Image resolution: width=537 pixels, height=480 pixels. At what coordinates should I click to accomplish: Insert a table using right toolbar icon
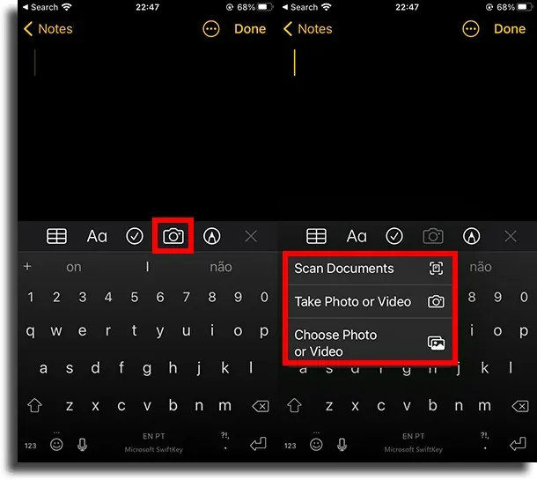(316, 236)
